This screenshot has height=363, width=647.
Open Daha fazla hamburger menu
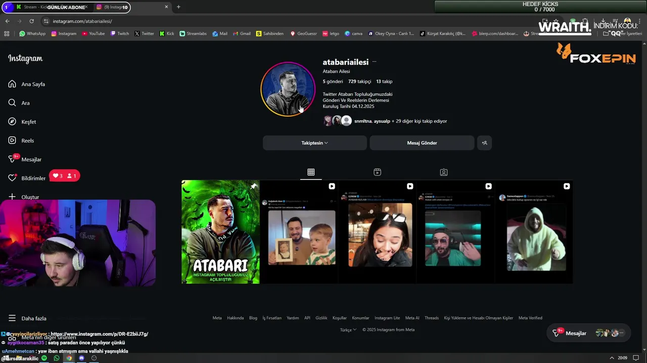click(x=12, y=318)
